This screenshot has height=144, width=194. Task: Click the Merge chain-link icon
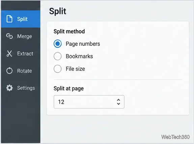pos(9,36)
